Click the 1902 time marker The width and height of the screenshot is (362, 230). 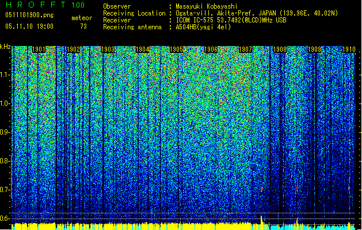73,49
